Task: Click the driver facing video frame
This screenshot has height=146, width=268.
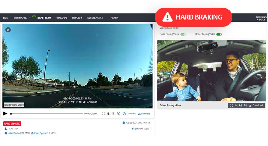Action: point(211,71)
